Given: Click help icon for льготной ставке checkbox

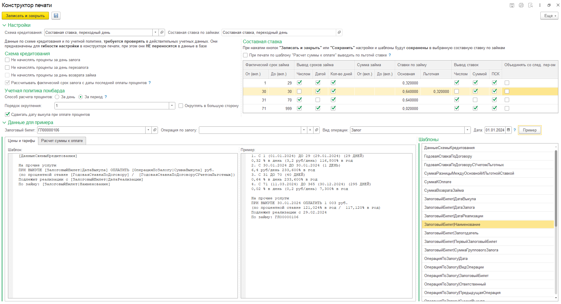Looking at the screenshot, I should click(x=390, y=55).
